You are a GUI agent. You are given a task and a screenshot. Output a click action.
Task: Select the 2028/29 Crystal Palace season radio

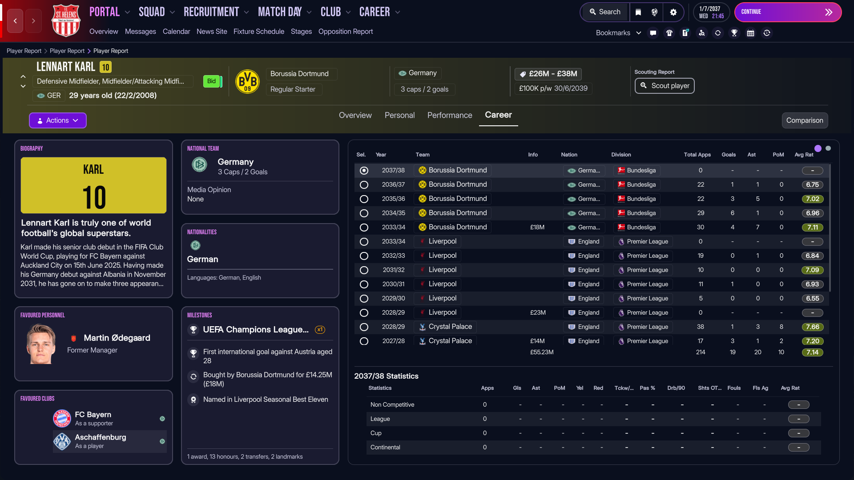pos(364,327)
